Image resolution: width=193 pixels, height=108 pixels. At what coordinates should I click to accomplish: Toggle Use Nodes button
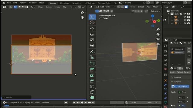tap(180, 86)
